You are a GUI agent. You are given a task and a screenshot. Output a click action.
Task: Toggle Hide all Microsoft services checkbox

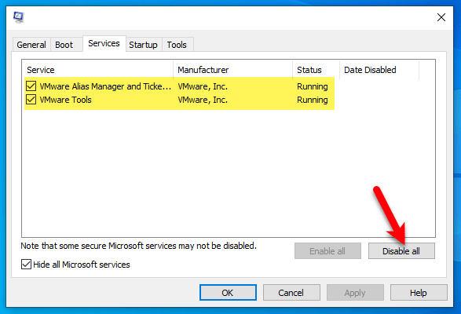pos(26,265)
